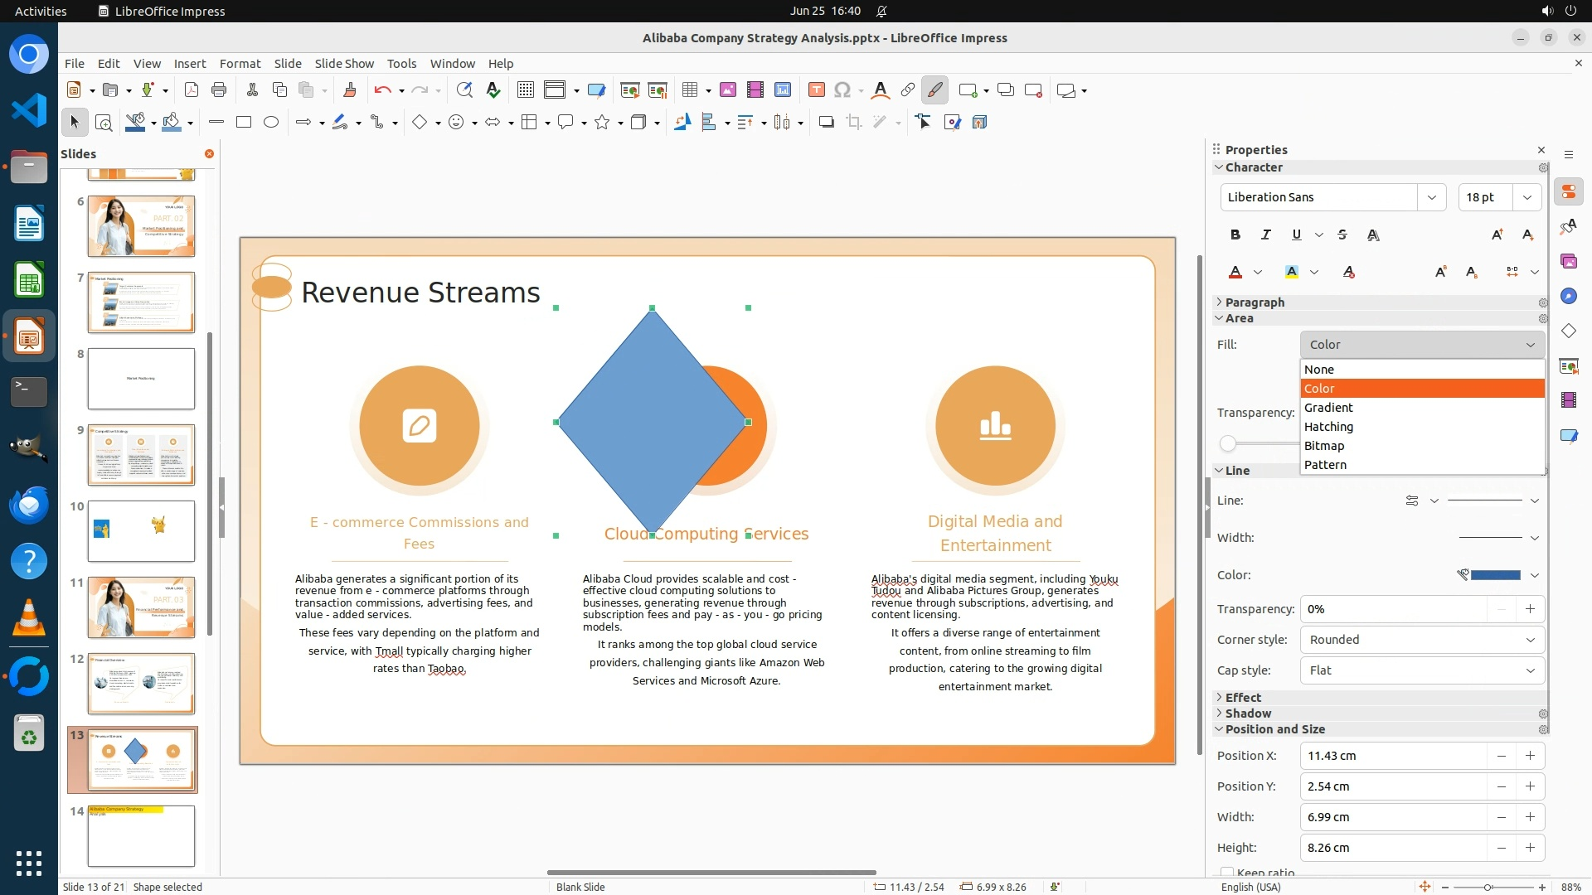Open the Format menu
This screenshot has height=895, width=1592.
coord(240,63)
